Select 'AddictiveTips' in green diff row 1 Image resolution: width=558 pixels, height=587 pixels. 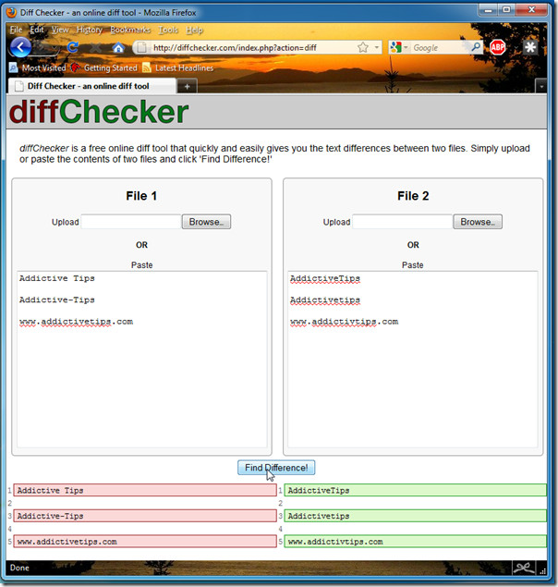(x=319, y=490)
